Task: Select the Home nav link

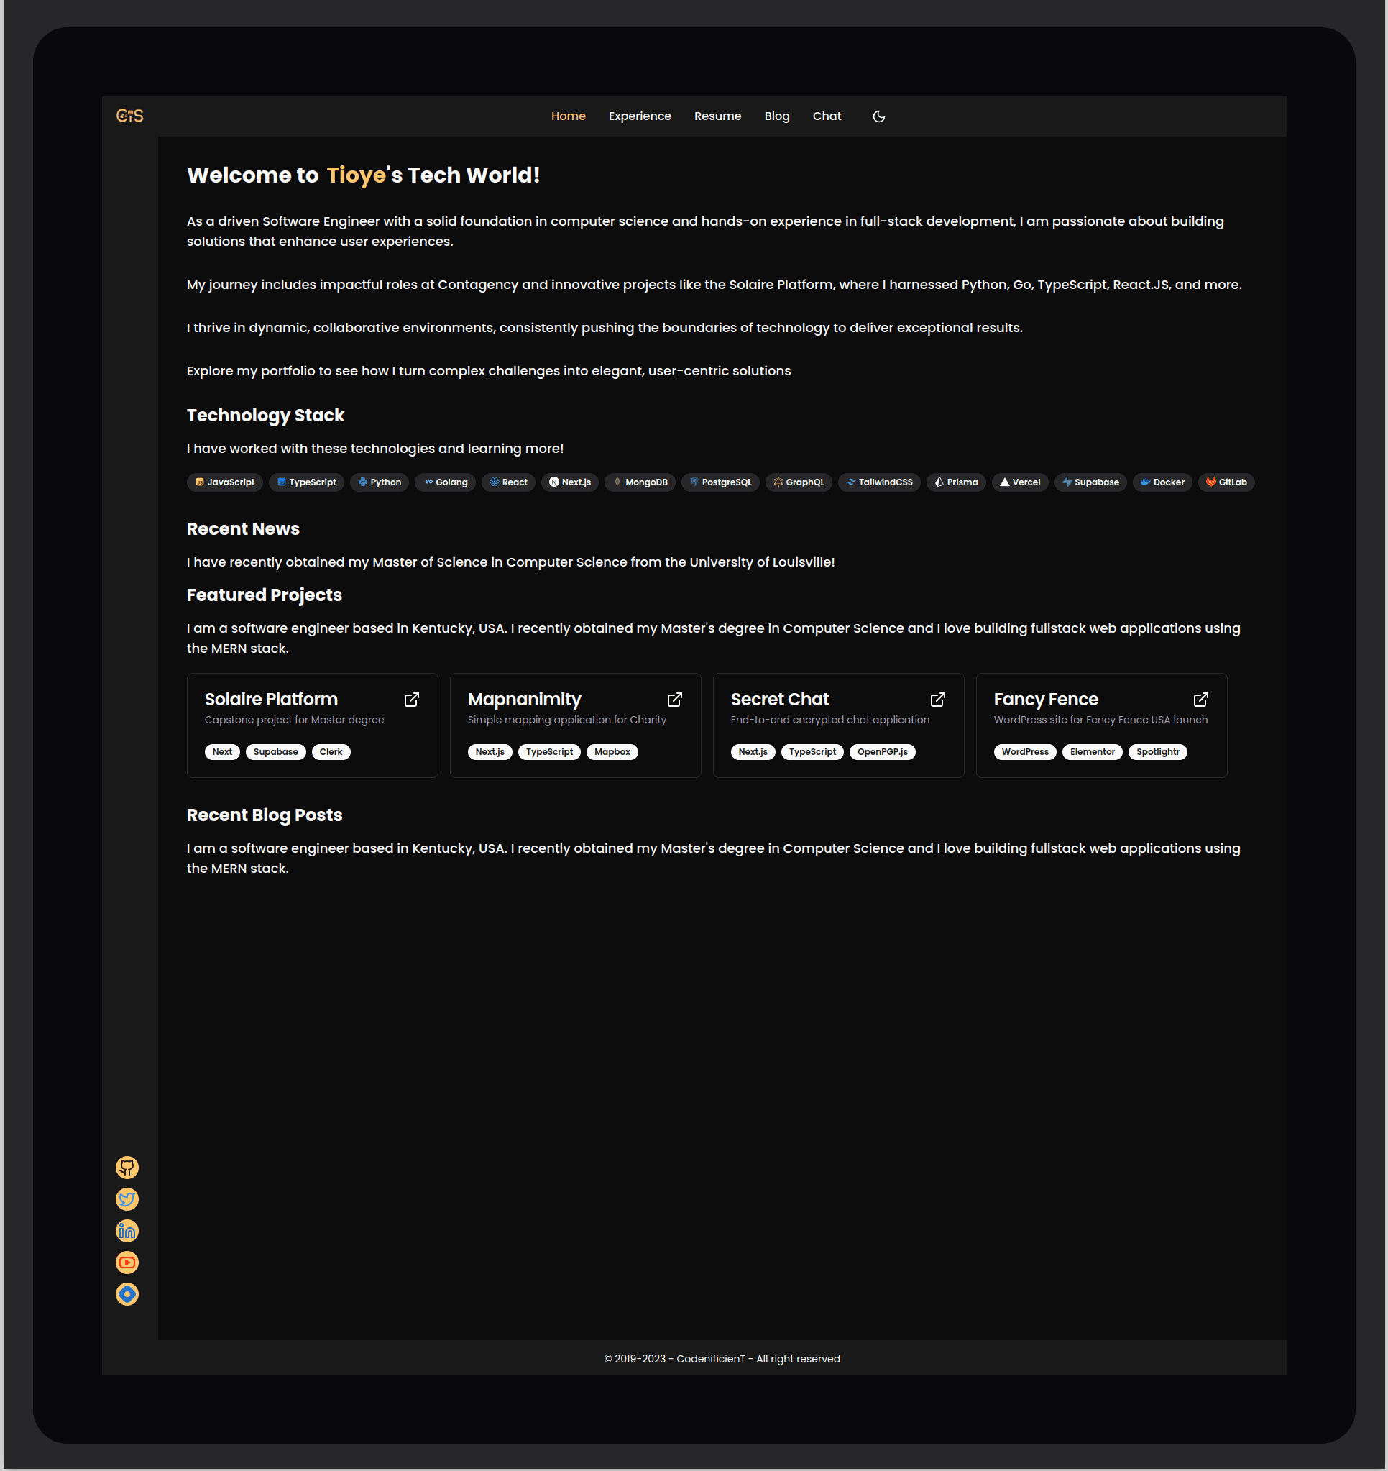Action: pyautogui.click(x=569, y=117)
